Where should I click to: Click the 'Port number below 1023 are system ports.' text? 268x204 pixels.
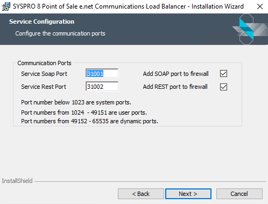(x=76, y=102)
